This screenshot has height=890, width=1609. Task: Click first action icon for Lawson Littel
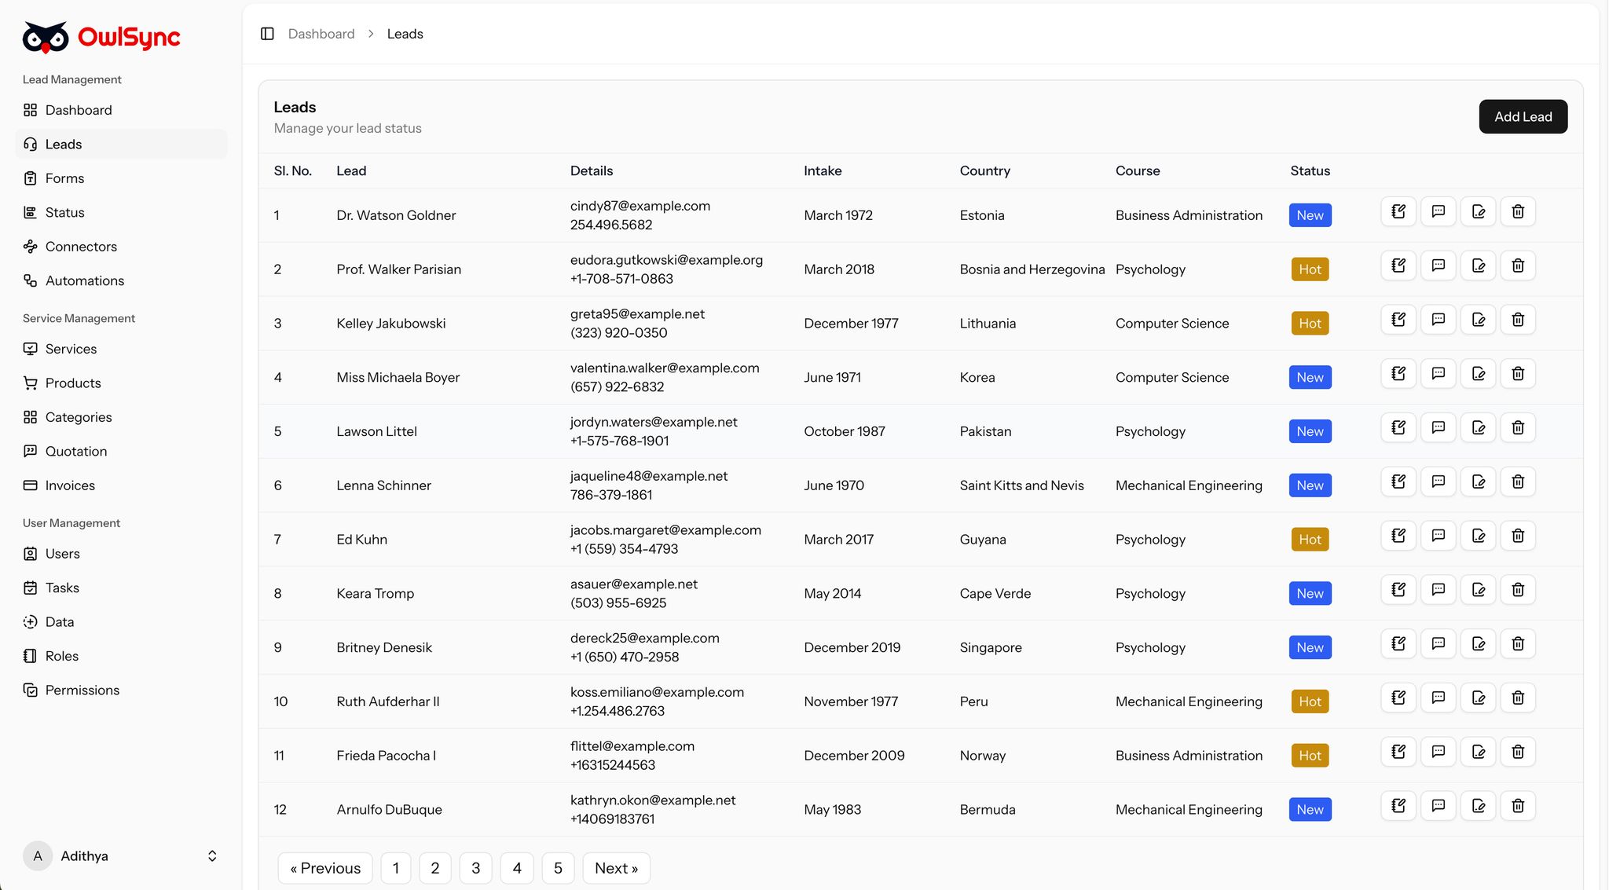tap(1398, 428)
